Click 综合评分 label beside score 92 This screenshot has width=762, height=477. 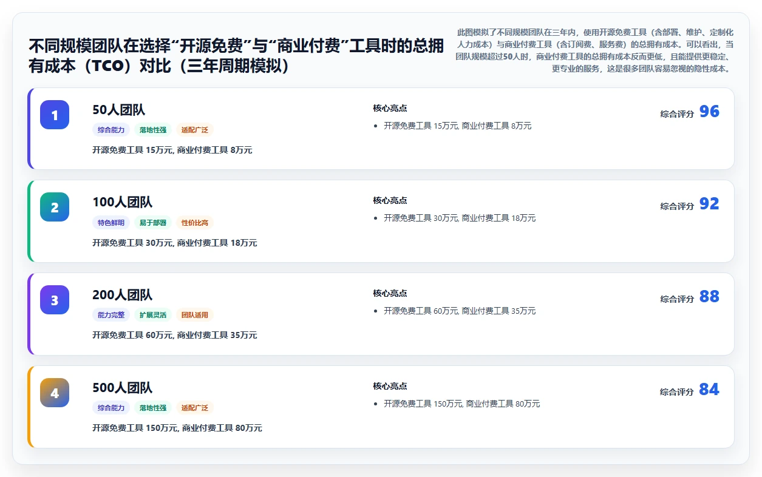click(677, 206)
